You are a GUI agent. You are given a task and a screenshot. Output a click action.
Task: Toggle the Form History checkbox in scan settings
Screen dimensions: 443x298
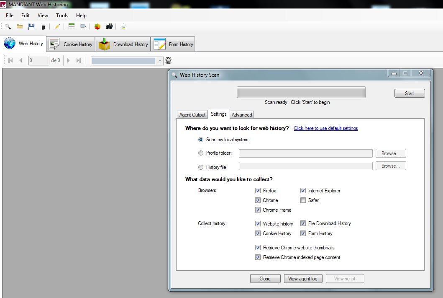[303, 233]
